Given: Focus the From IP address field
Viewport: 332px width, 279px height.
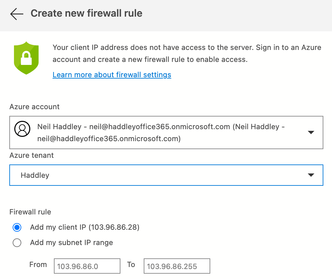Looking at the screenshot, I should pyautogui.click(x=87, y=266).
